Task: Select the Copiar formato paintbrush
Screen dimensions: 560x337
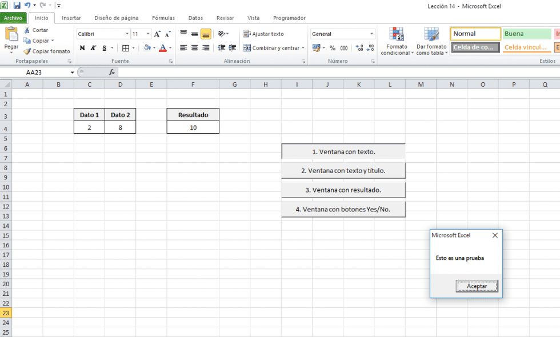Action: coord(27,51)
